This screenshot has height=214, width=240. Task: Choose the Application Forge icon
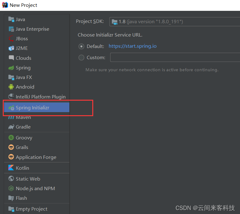point(11,157)
